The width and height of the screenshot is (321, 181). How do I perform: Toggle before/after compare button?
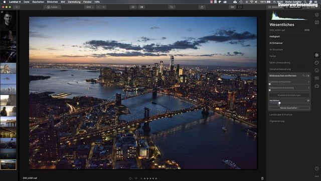point(141,7)
